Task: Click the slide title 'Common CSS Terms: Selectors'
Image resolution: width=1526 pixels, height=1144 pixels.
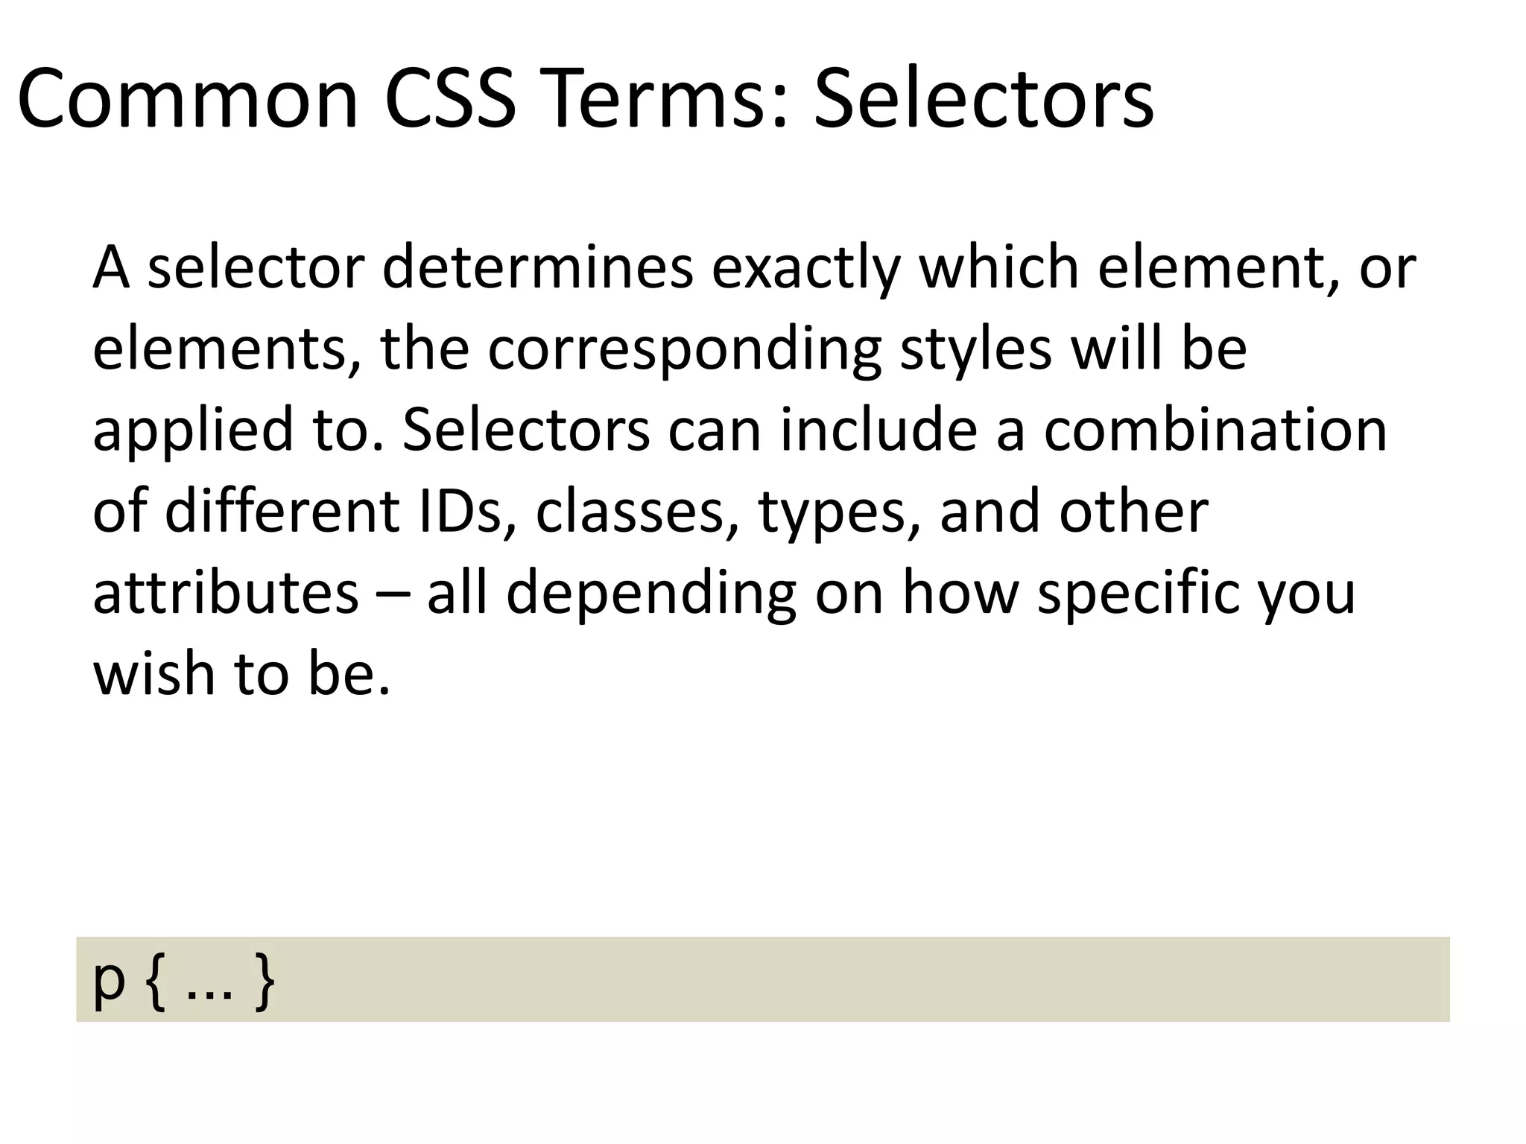Action: (586, 98)
